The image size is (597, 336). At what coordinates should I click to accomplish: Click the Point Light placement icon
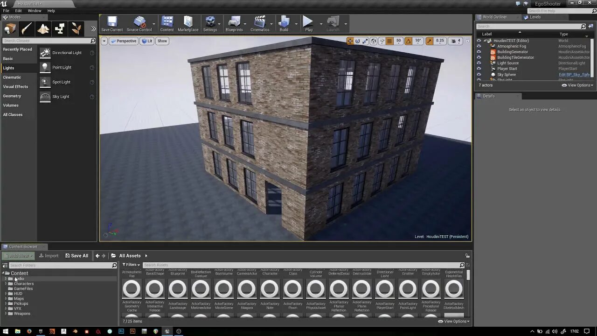(45, 67)
